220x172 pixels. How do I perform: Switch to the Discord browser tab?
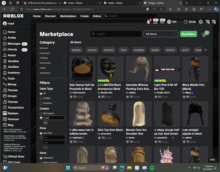pyautogui.click(x=42, y=3)
